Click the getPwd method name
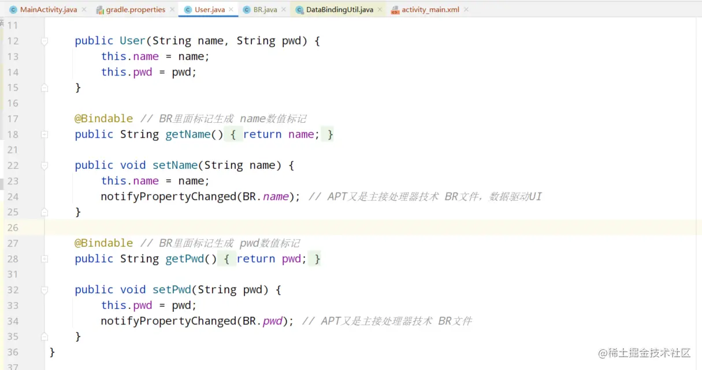 coord(185,259)
